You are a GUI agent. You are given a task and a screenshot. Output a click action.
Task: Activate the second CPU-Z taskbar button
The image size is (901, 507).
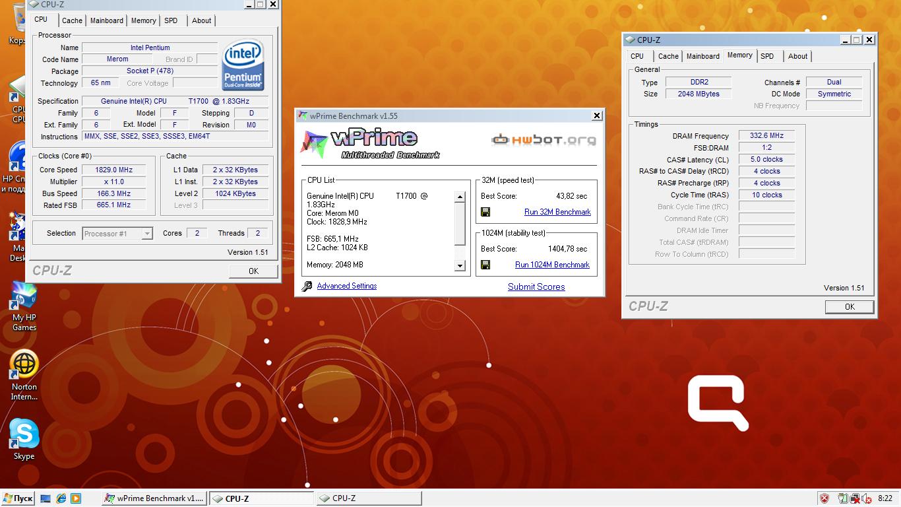point(368,498)
